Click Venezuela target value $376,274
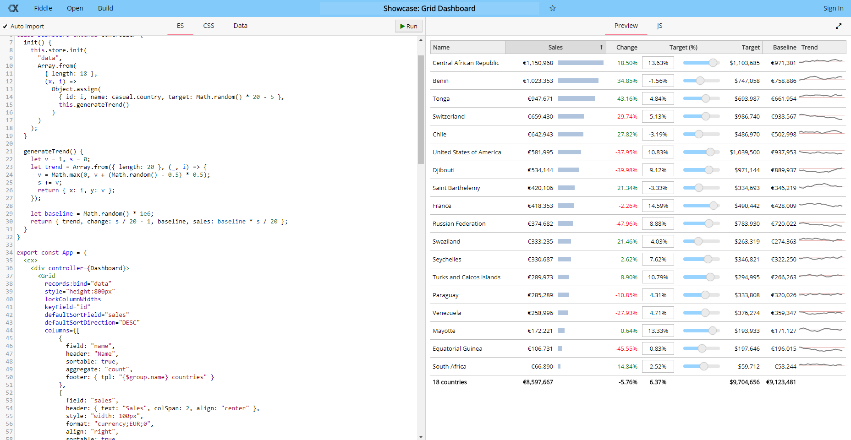This screenshot has height=440, width=851. (747, 313)
